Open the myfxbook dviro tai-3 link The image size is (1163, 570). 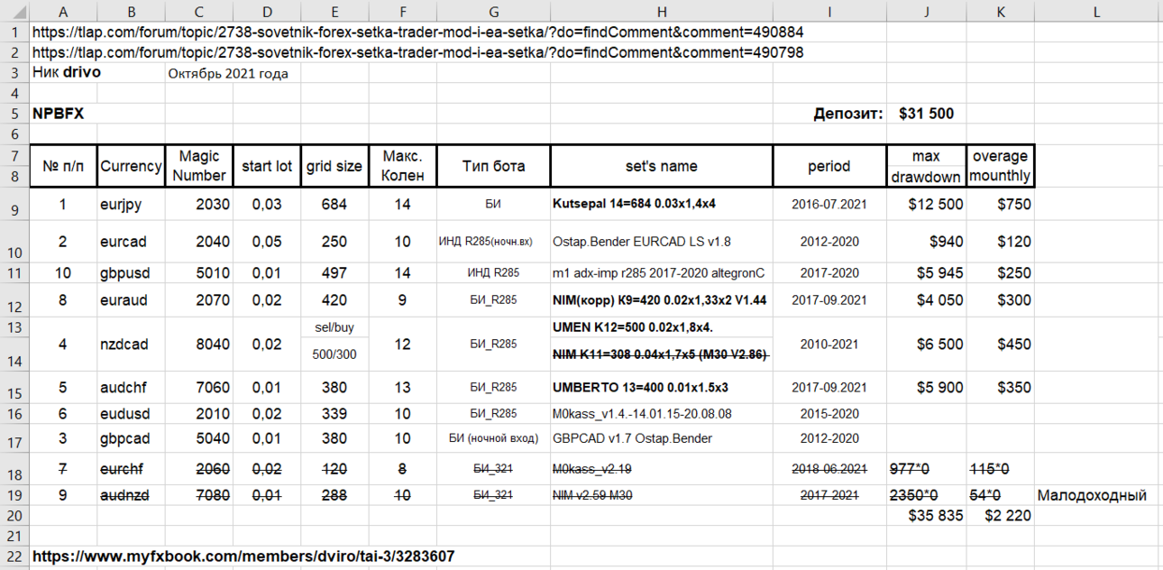(x=243, y=556)
